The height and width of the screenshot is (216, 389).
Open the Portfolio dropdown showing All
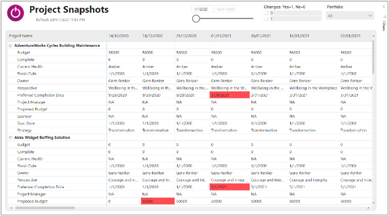pos(350,16)
